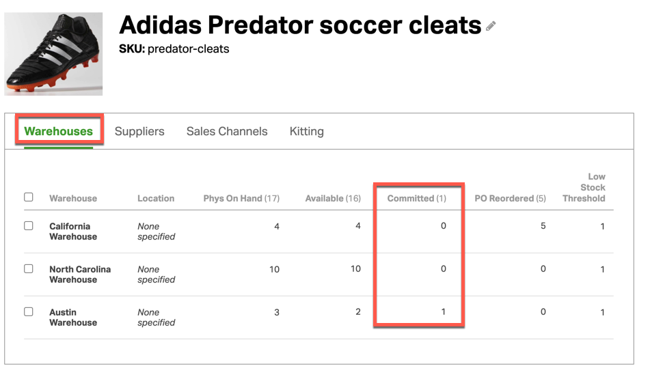This screenshot has height=379, width=650.
Task: Open the North Carolina Warehouse link
Action: [80, 275]
